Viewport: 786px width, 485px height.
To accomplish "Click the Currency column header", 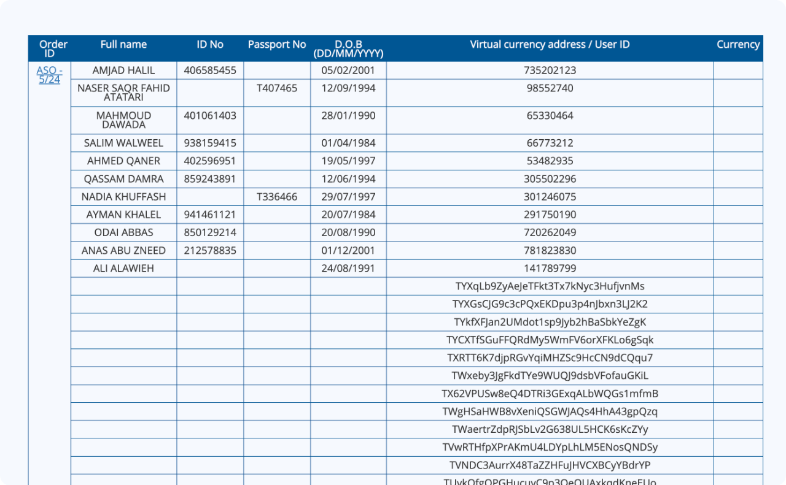I will 738,44.
